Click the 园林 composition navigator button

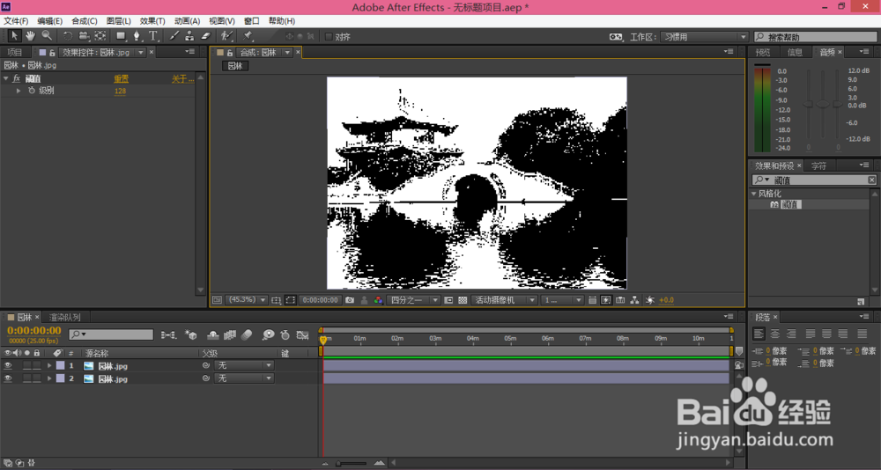(x=235, y=66)
